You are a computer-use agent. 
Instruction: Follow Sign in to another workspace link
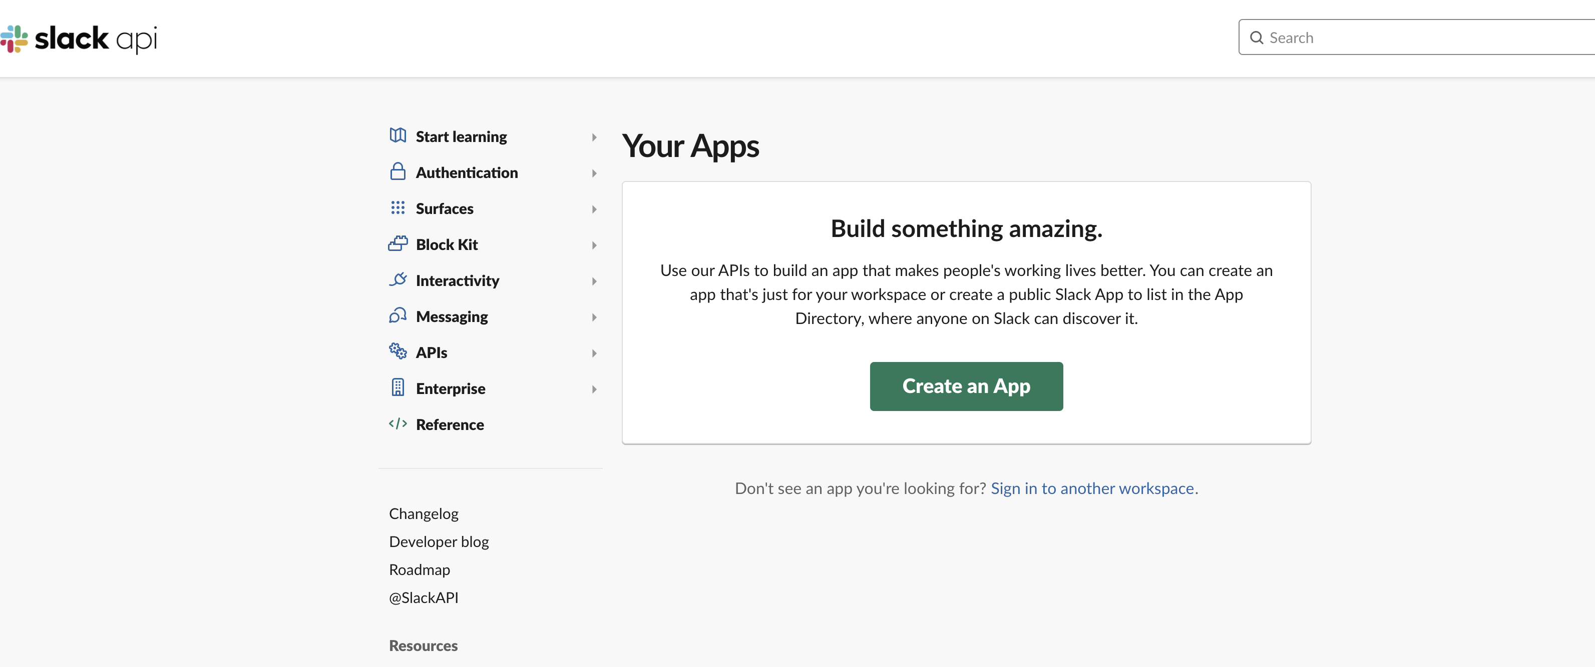[x=1091, y=488]
